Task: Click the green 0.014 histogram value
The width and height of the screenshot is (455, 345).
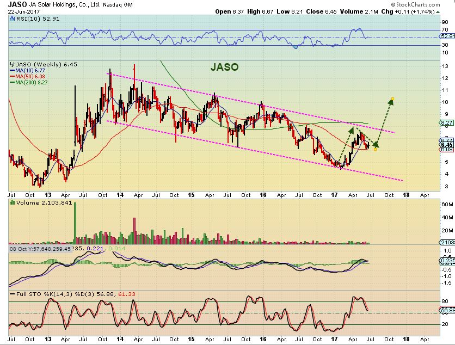Action: point(117,249)
